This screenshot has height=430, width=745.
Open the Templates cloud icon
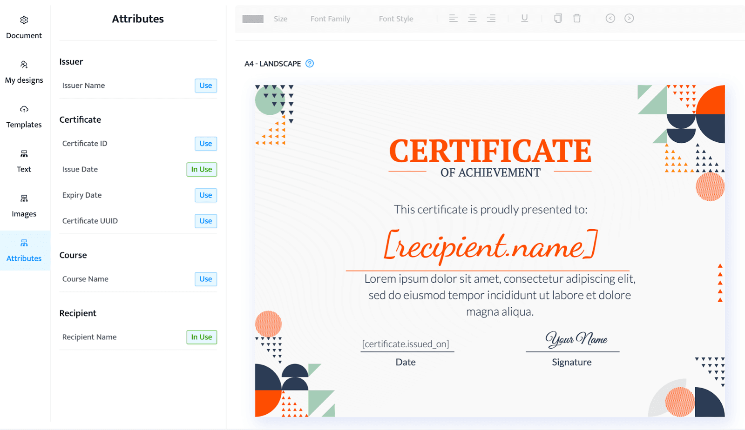(24, 109)
